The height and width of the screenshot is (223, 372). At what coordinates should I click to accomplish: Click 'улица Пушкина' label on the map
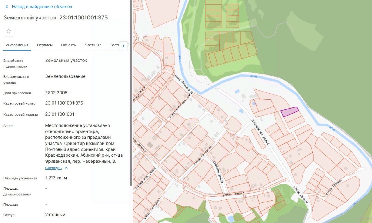182,83
